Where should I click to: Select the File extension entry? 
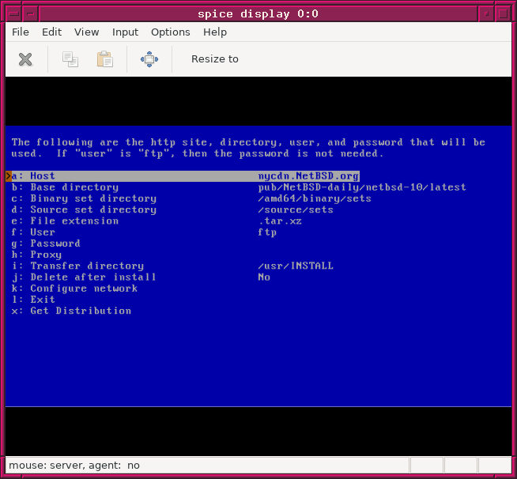(x=74, y=221)
